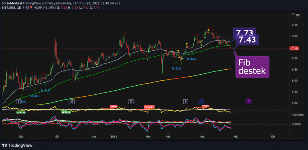Click the 5.00 price axis label
The image size is (308, 150).
[x=294, y=103]
